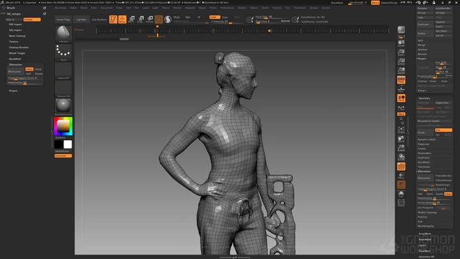The width and height of the screenshot is (460, 259).
Task: Click the Solo icon
Action: coord(401,194)
